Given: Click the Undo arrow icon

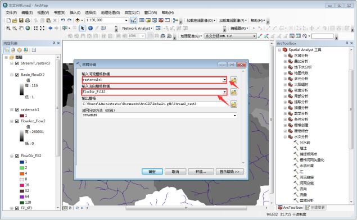Looking at the screenshot, I should pyautogui.click(x=63, y=20).
